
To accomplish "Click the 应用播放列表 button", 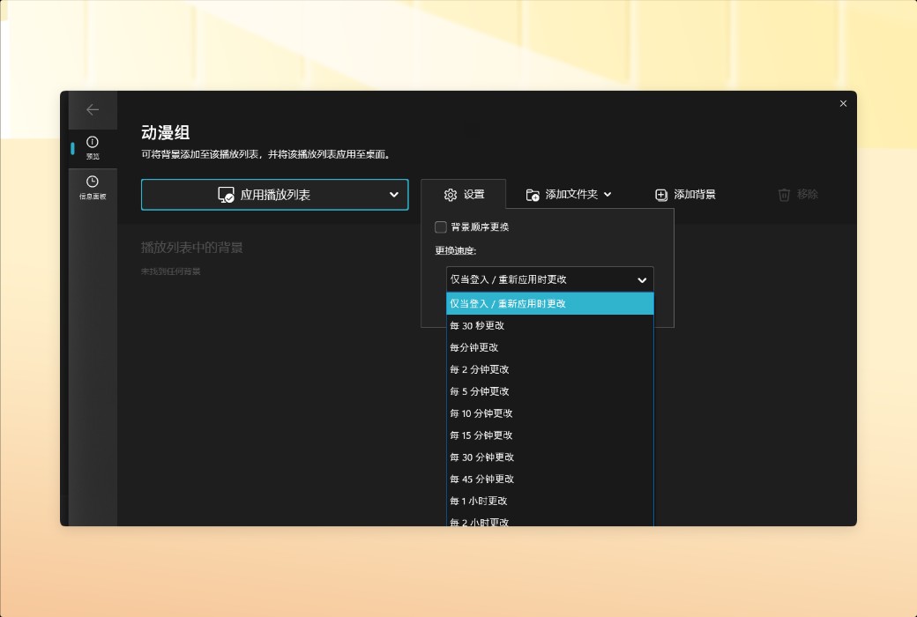I will click(x=265, y=194).
